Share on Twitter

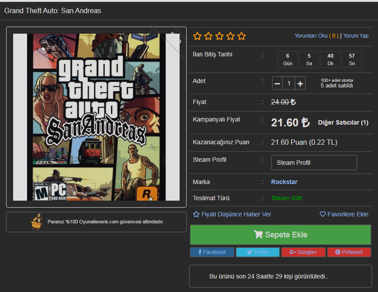[x=258, y=252]
